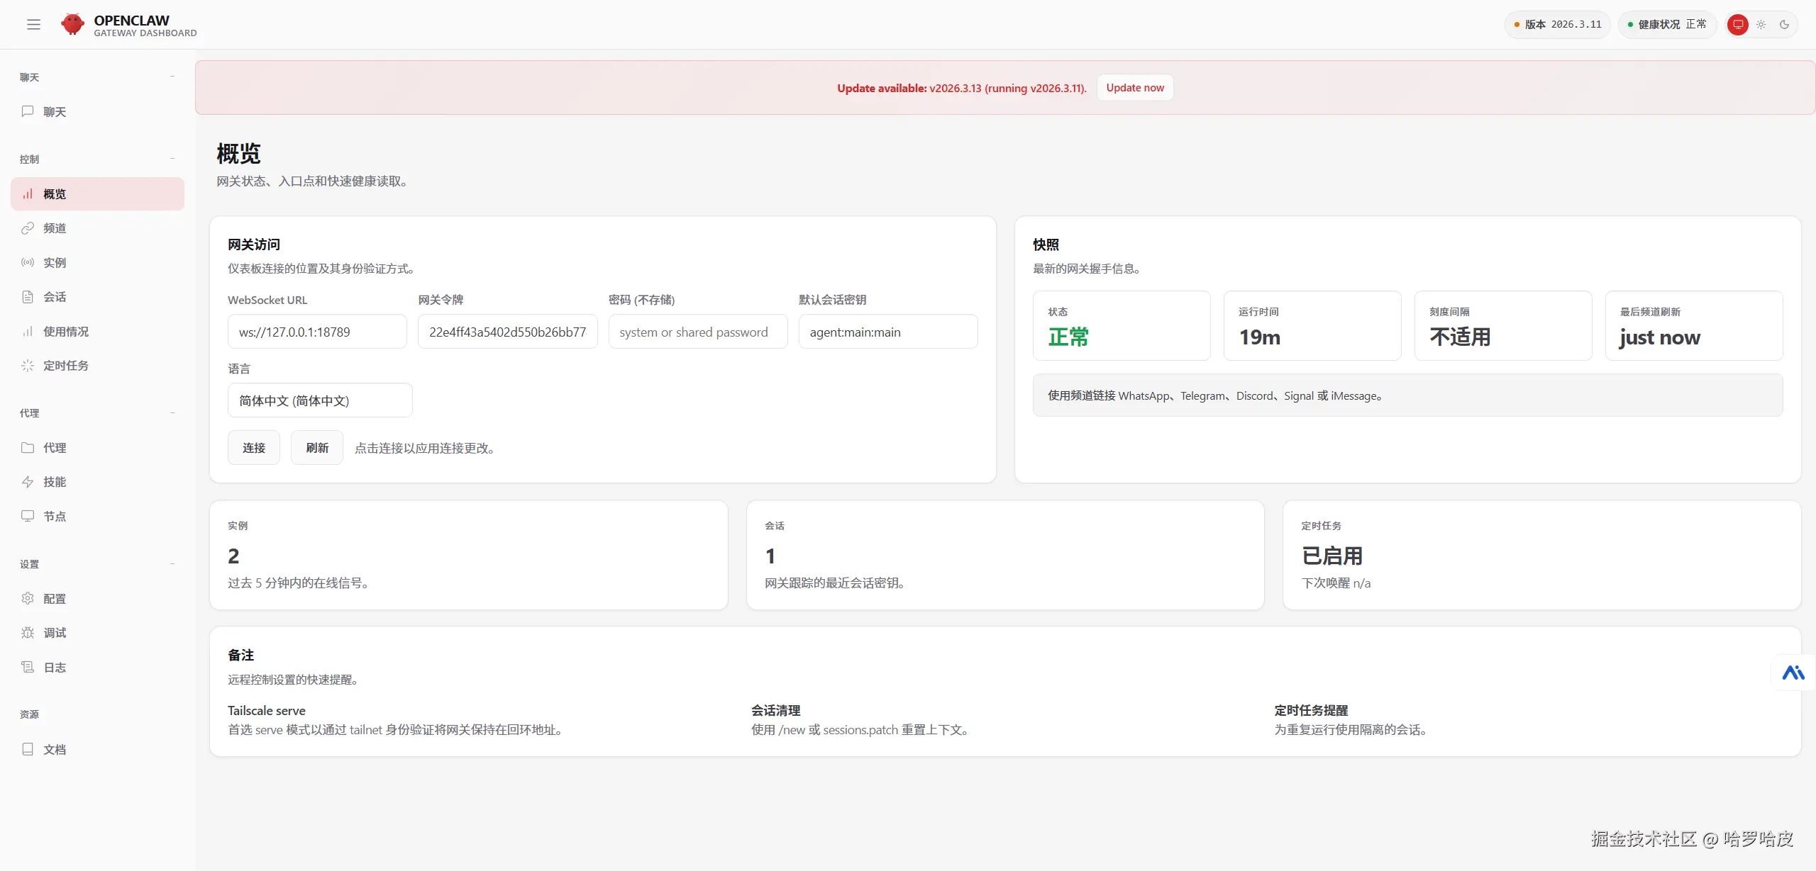Click the 刷新 refresh button
Image resolution: width=1816 pixels, height=871 pixels.
pyautogui.click(x=316, y=448)
